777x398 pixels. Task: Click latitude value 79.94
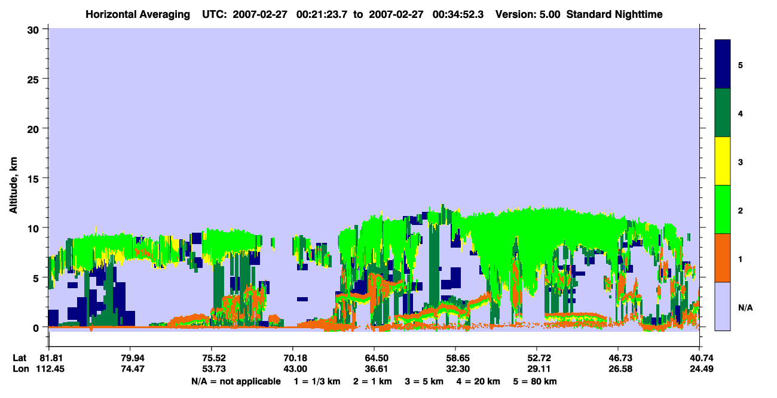[130, 358]
